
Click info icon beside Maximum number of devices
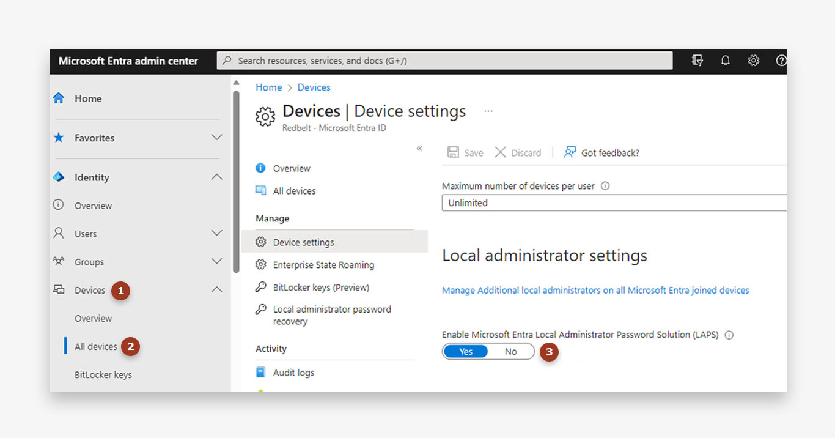[x=605, y=186]
